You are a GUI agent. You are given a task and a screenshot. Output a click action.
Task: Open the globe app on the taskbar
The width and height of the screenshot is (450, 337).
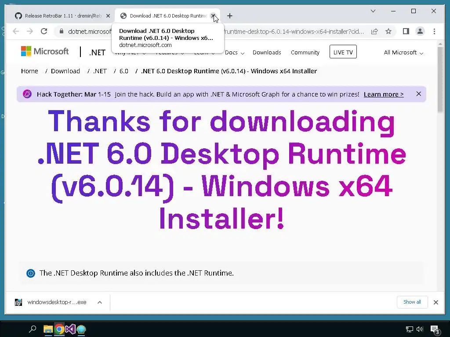(81, 329)
